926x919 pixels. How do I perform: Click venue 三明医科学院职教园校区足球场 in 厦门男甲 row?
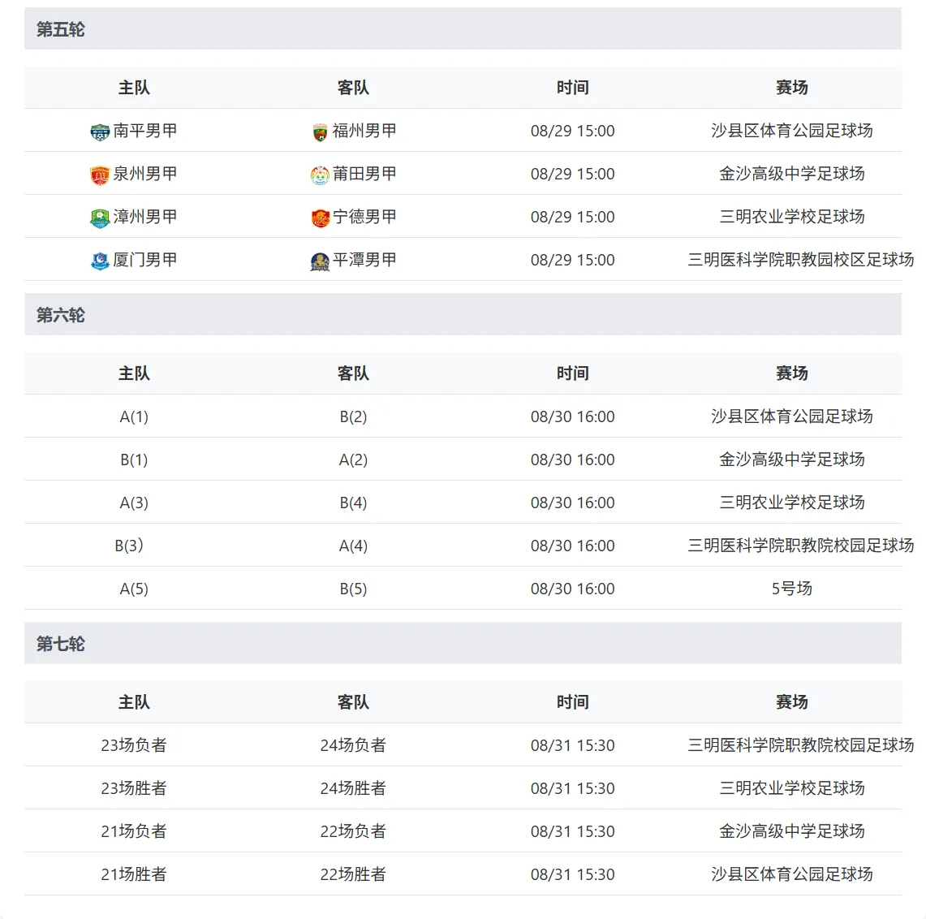tap(801, 260)
